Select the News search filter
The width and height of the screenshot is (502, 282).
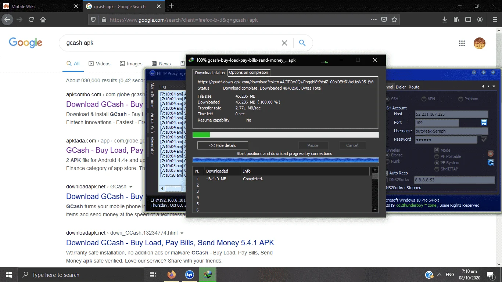click(161, 64)
